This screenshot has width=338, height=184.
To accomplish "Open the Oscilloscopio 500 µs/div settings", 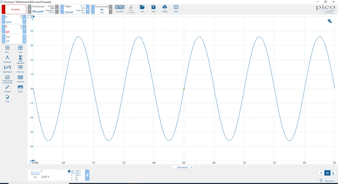I will [x=43, y=9].
